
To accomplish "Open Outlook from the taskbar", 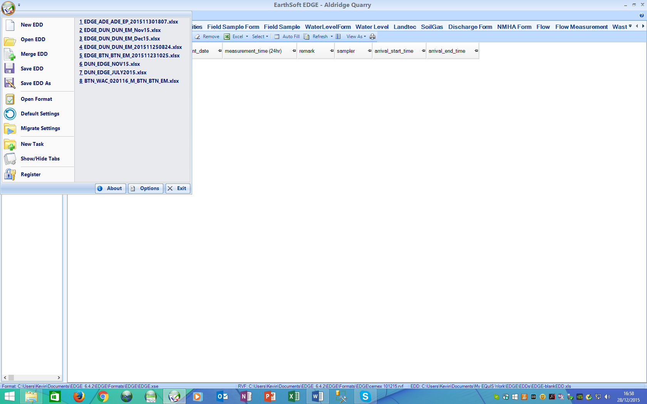I will [222, 396].
